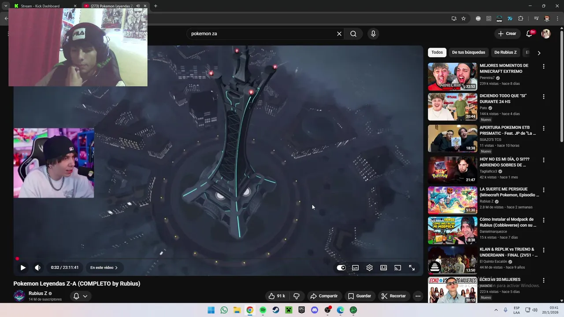Viewport: 564px width, 317px height.
Task: Show hidden system tray icons
Action: [x=496, y=310]
